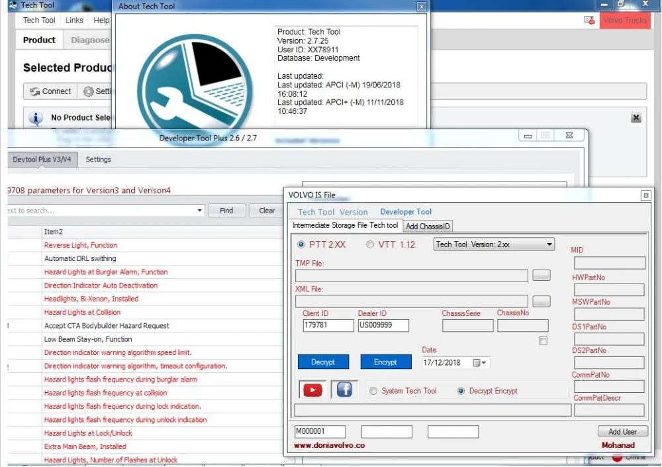
Task: Select the VTT 1.12 radio button
Action: (371, 244)
